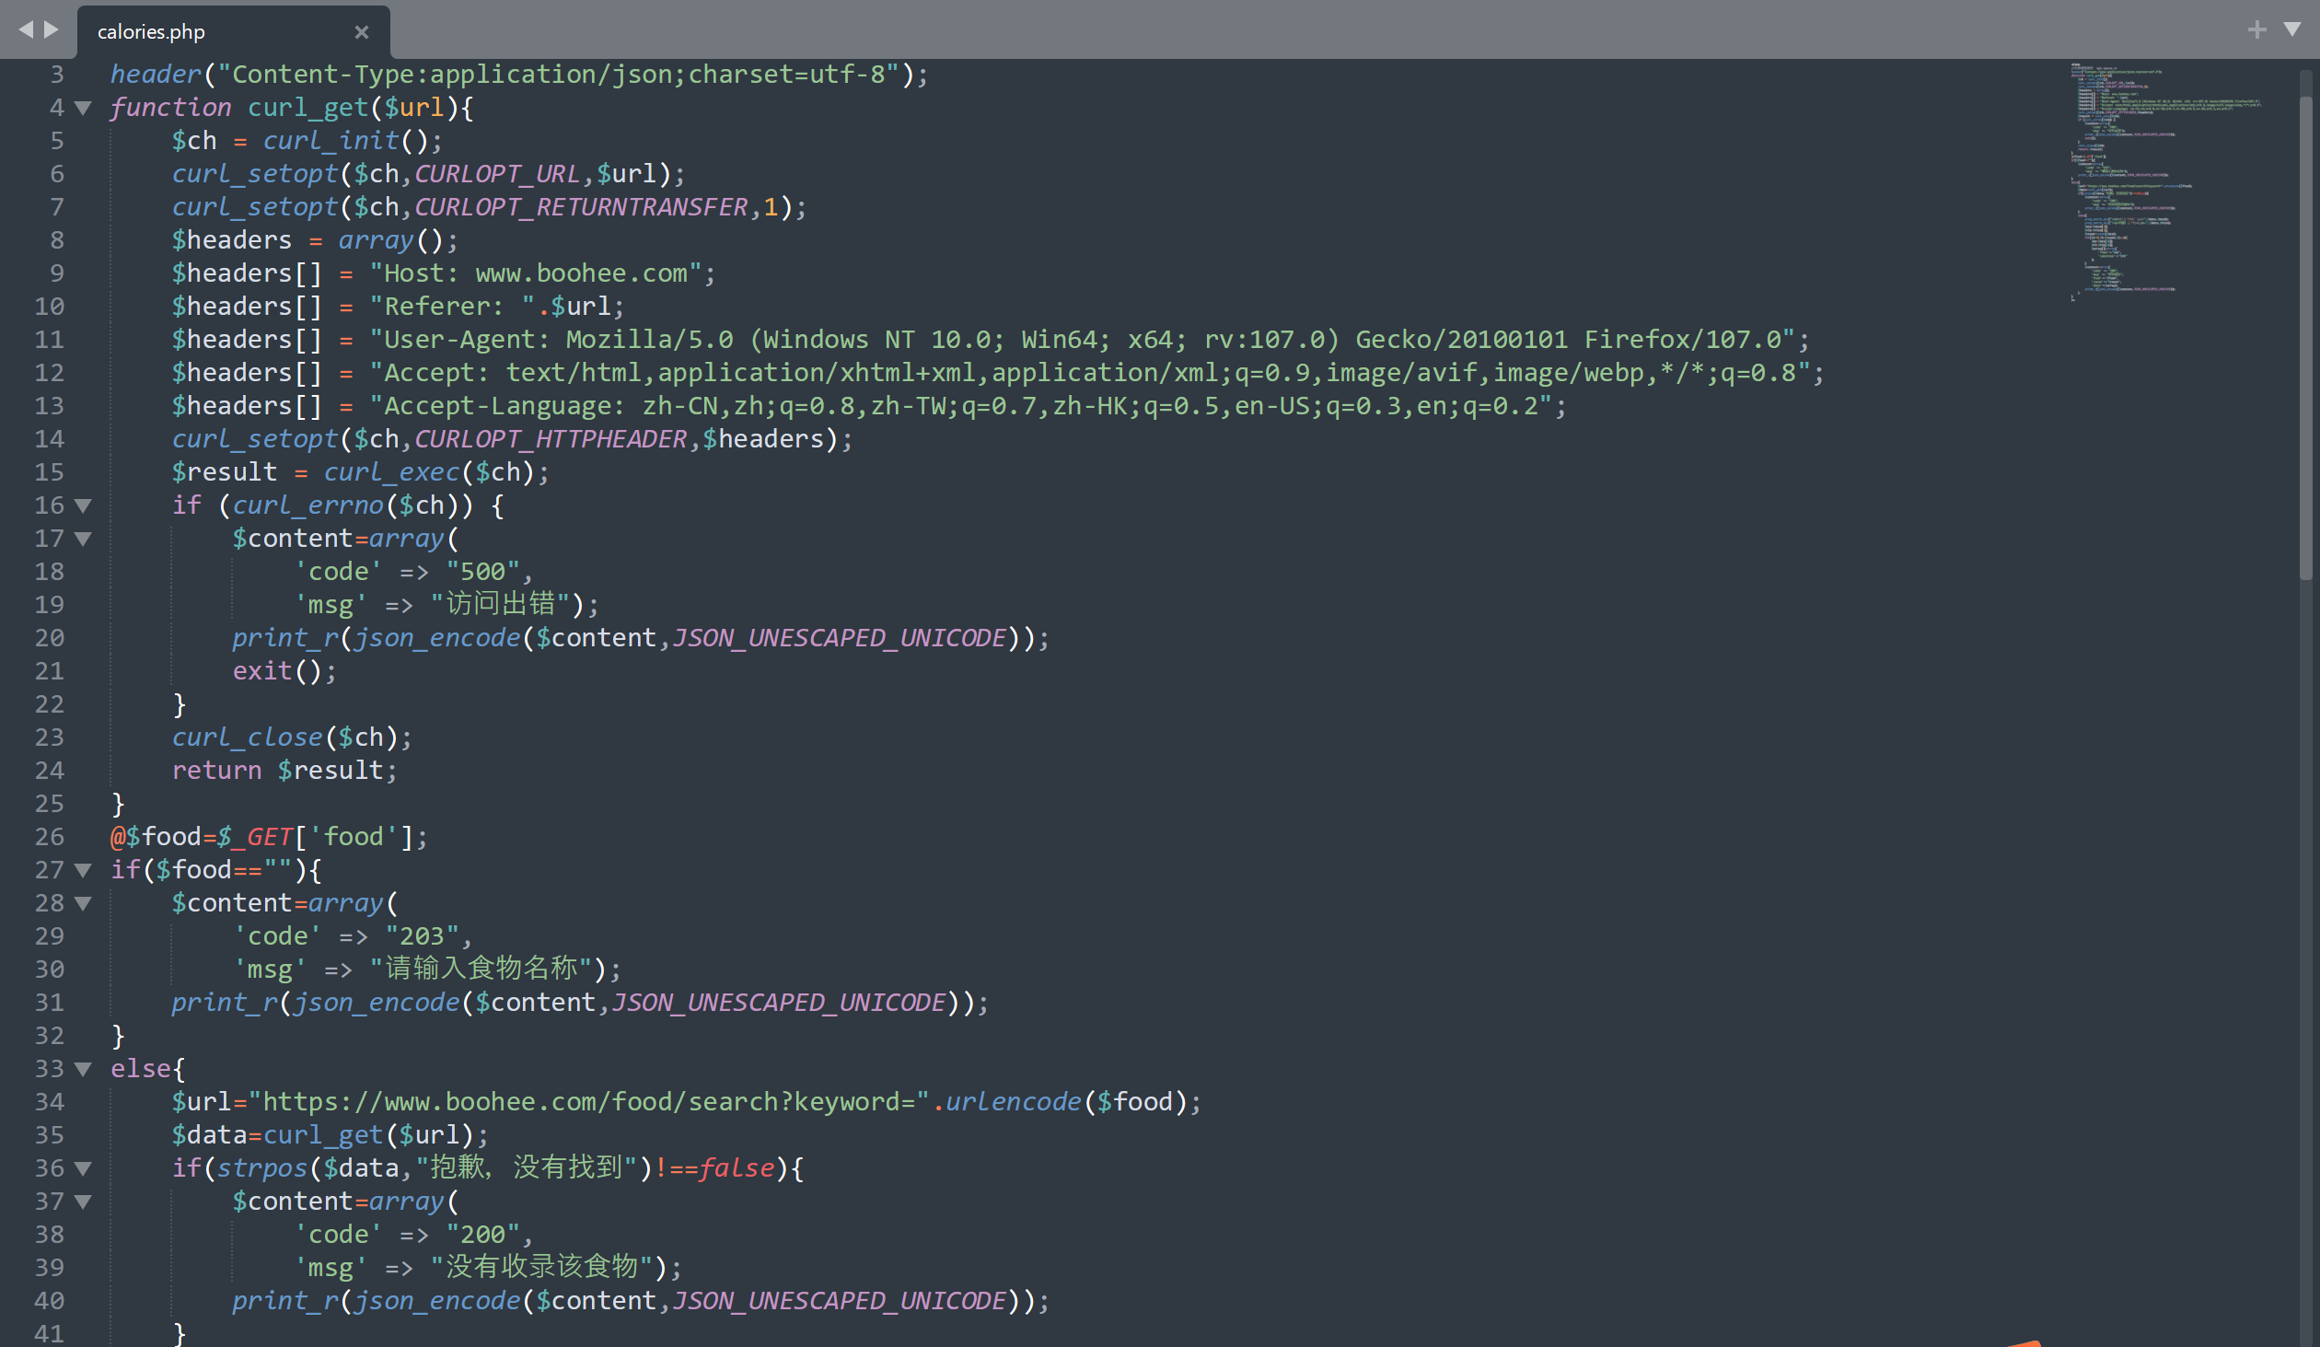
Task: Collapse the if food empty block at line 27
Action: click(x=83, y=870)
